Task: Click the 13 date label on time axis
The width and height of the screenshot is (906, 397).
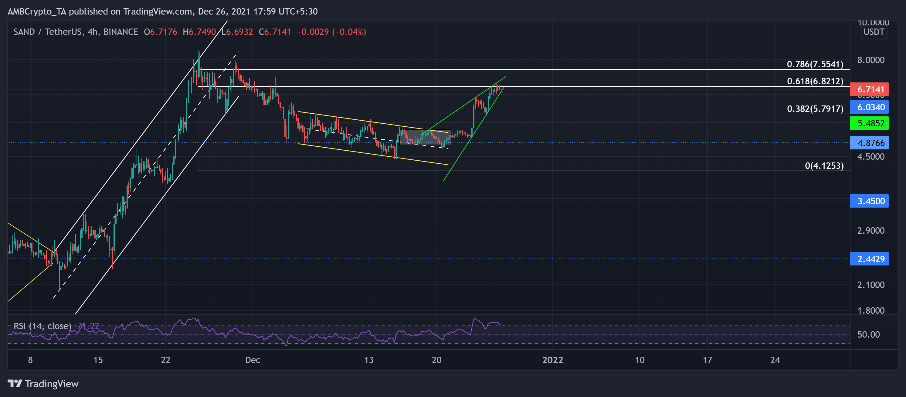Action: (368, 360)
